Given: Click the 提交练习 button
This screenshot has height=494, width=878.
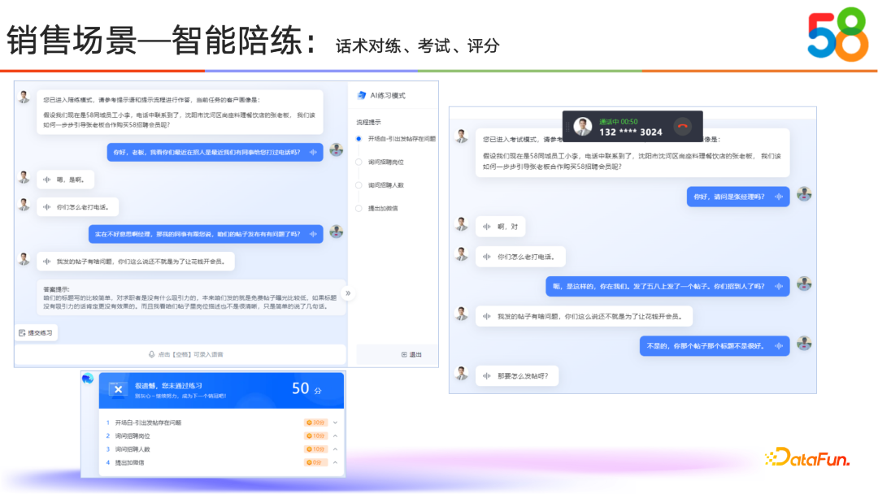Looking at the screenshot, I should [37, 331].
